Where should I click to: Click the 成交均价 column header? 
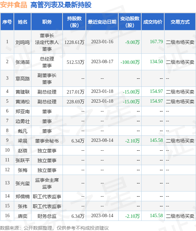(153, 22)
